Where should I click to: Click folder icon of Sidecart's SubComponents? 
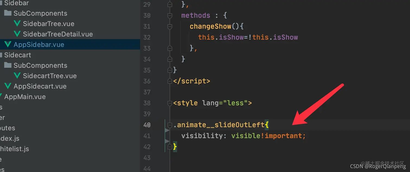pyautogui.click(x=8, y=65)
